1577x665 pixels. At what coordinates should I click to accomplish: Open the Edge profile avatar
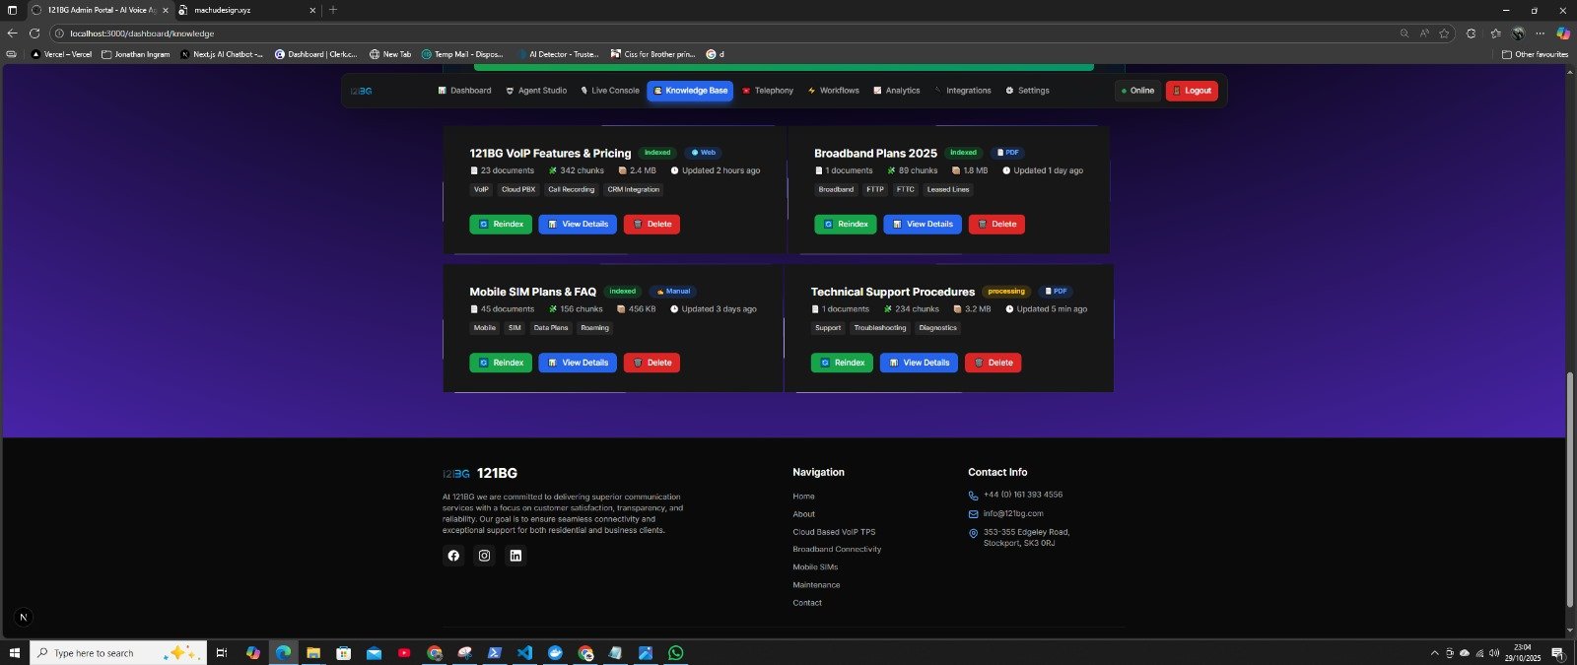[1519, 33]
